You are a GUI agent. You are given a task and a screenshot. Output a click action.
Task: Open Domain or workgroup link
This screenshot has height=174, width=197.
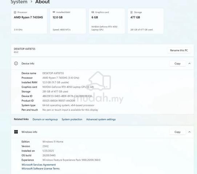[45, 119]
